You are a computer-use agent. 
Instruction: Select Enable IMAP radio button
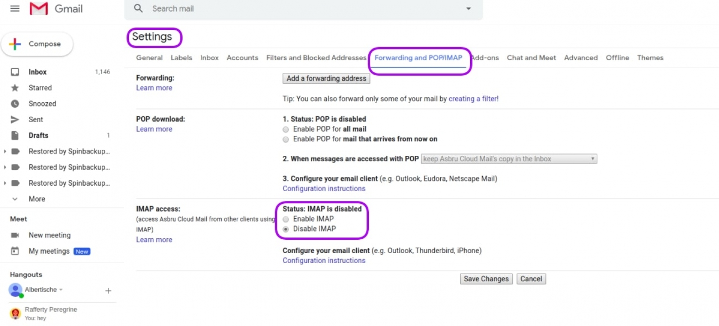click(x=285, y=219)
